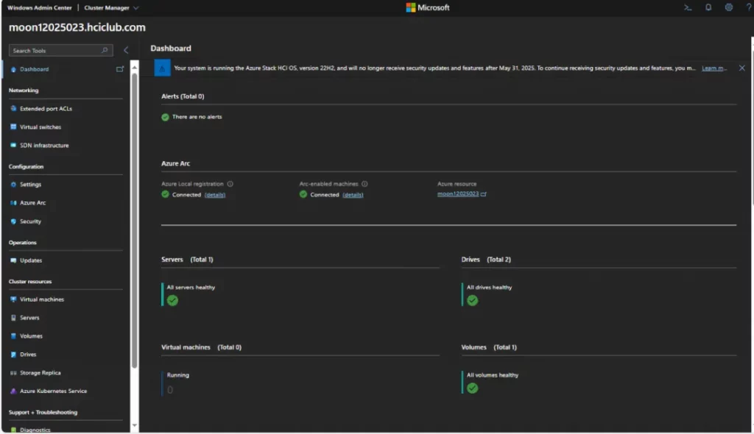The height and width of the screenshot is (434, 754).
Task: Click the Arc-enabled machines info icon
Action: [364, 184]
